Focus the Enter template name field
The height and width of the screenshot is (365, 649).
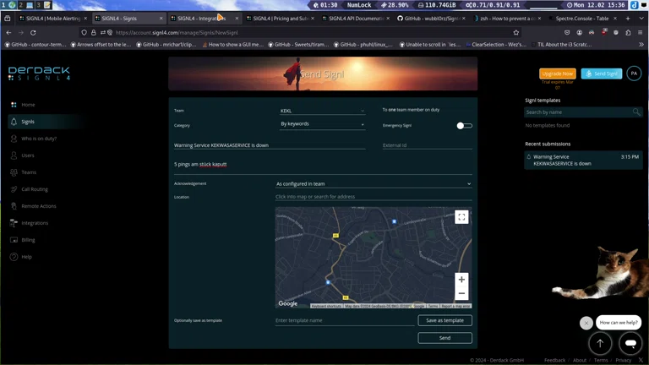click(x=344, y=321)
